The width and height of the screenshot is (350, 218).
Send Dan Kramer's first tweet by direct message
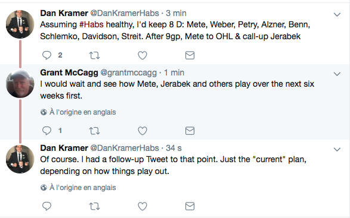[x=190, y=55]
